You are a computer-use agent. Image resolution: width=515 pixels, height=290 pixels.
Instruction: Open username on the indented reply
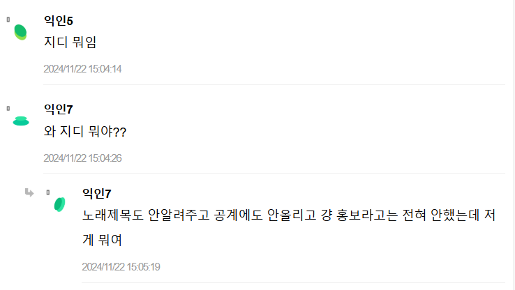(x=97, y=193)
